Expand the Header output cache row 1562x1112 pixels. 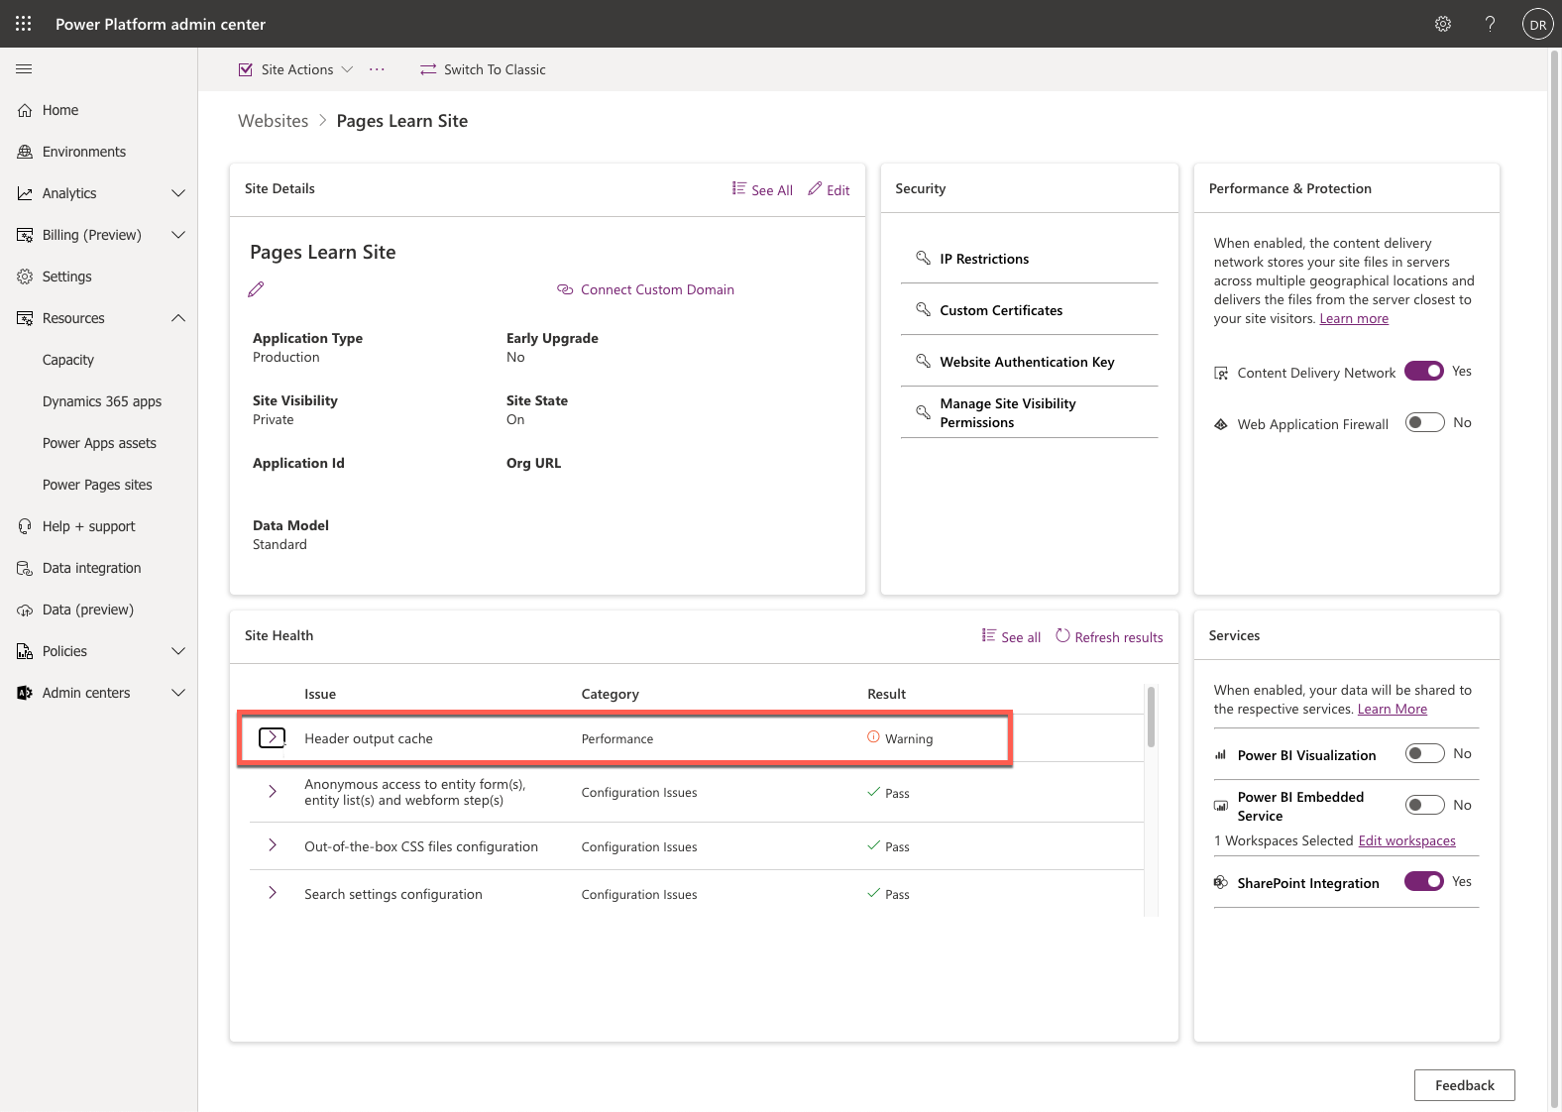click(272, 737)
